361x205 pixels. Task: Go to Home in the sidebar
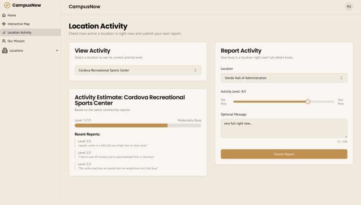point(30,15)
